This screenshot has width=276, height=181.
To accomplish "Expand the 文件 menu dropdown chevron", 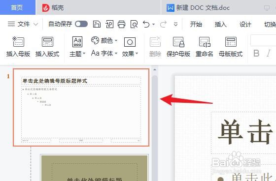I will tap(35, 24).
